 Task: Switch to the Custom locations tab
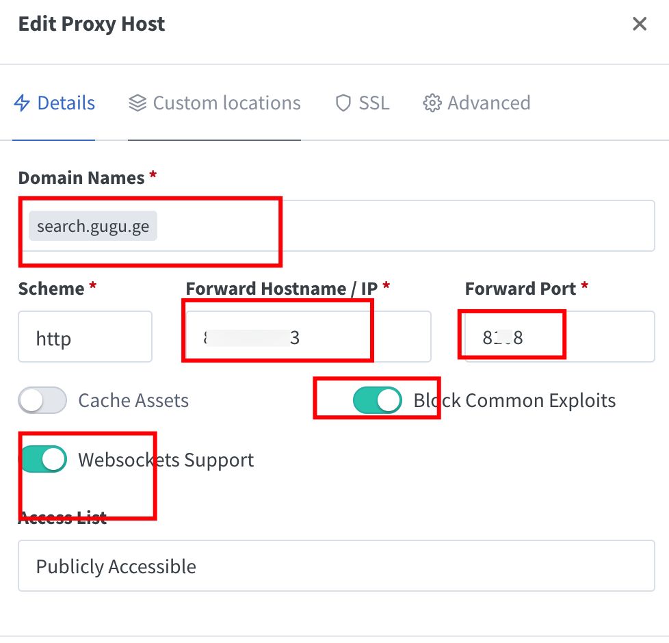click(226, 103)
